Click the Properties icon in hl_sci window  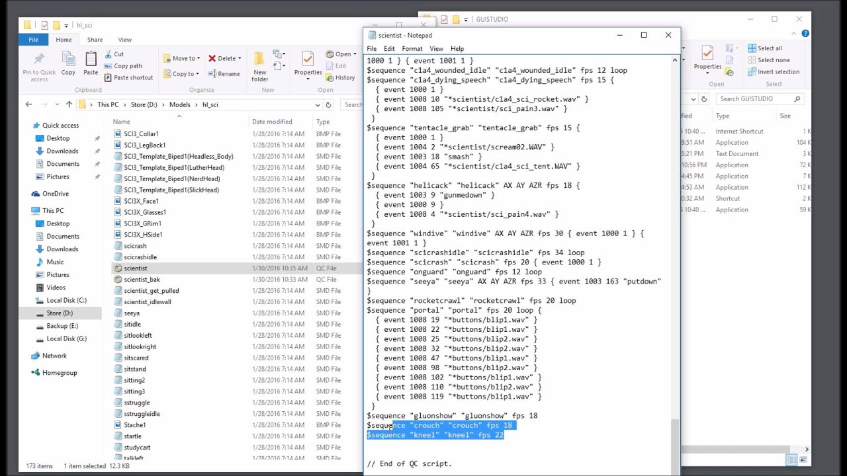pyautogui.click(x=308, y=58)
